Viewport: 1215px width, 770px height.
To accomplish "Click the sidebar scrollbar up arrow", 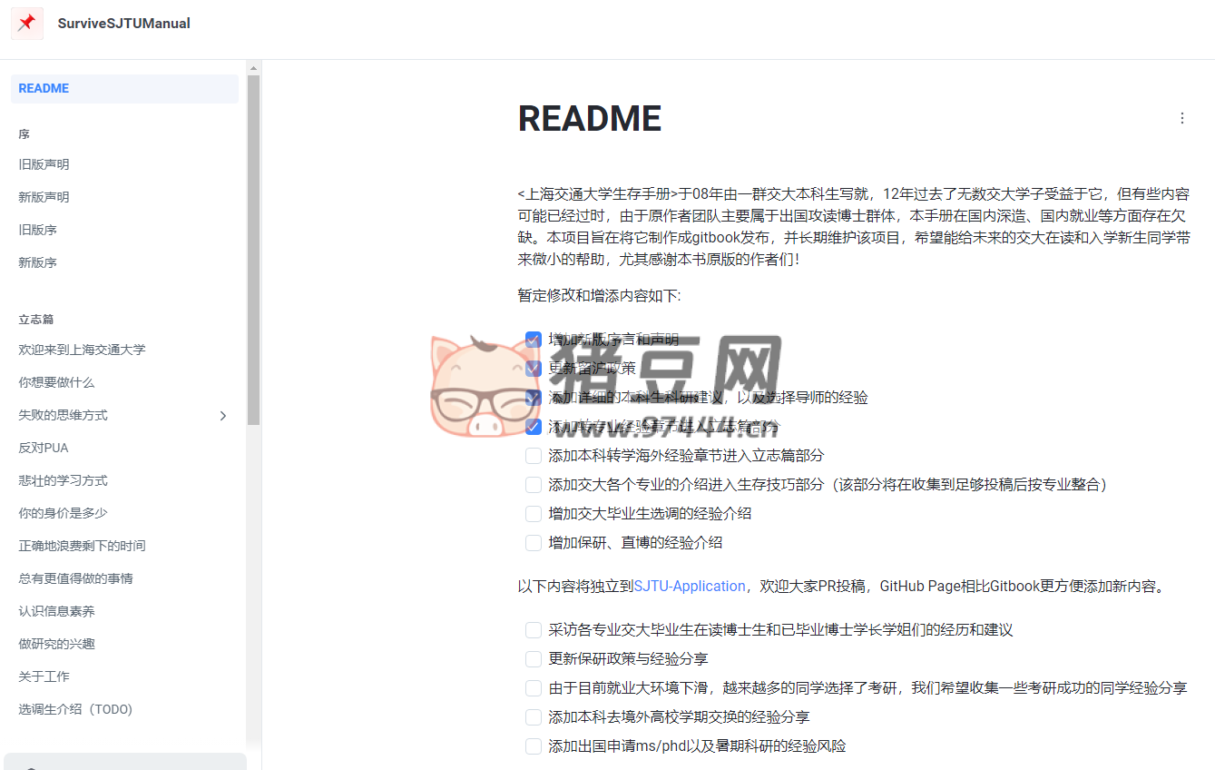I will coord(253,68).
